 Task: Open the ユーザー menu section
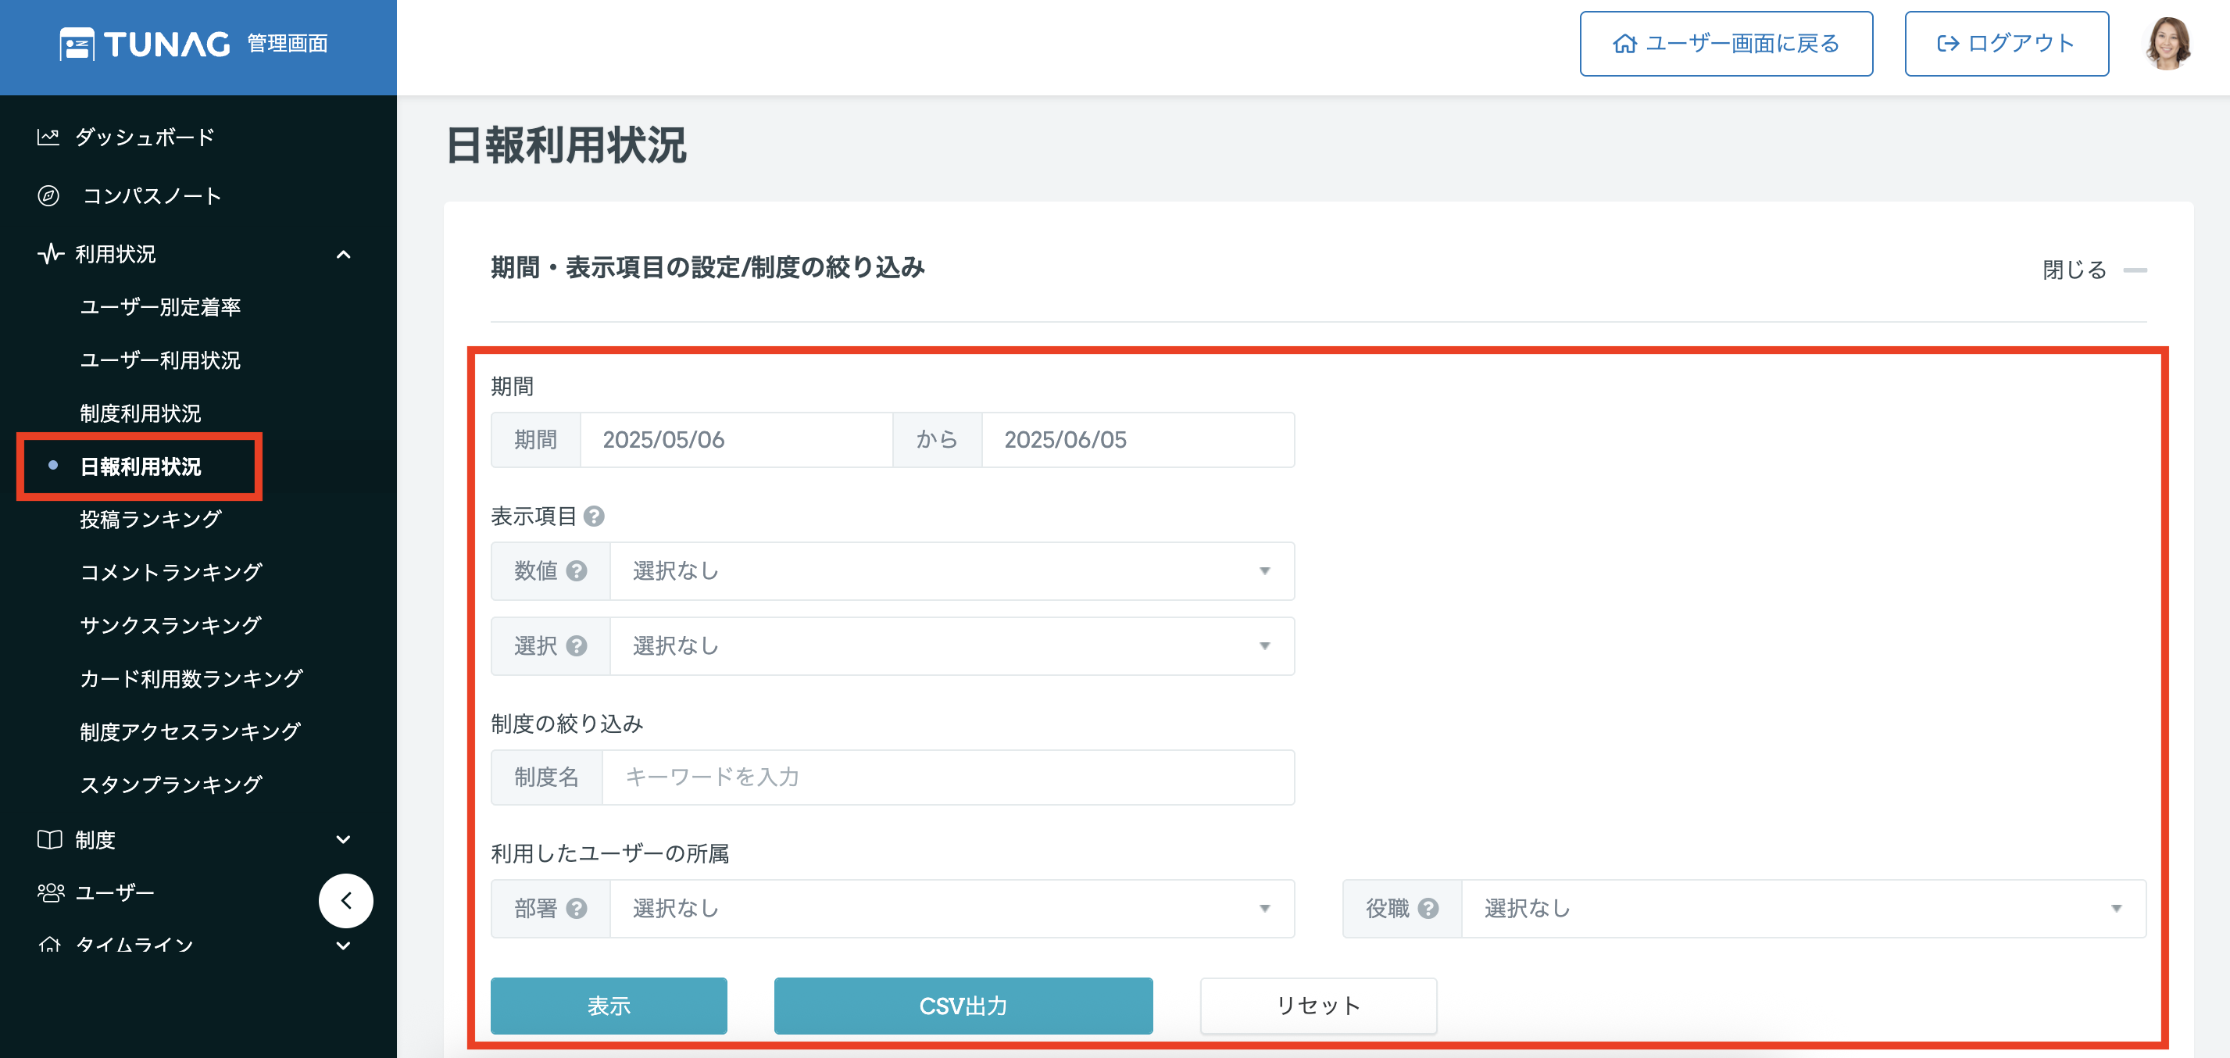pos(114,892)
